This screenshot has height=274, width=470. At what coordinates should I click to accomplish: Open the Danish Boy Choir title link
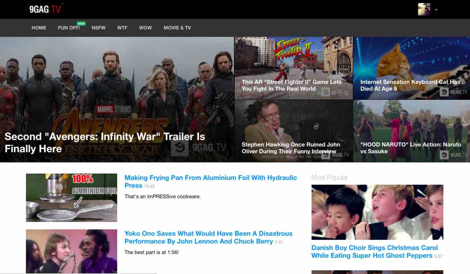point(375,252)
